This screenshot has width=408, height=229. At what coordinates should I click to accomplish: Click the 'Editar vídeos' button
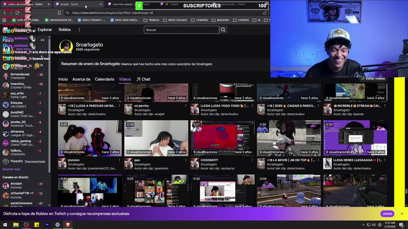click(373, 79)
